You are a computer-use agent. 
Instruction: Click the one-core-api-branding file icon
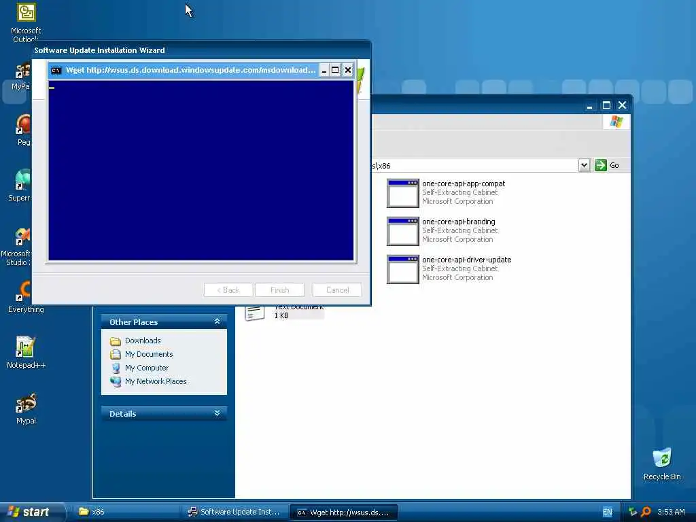pyautogui.click(x=402, y=231)
